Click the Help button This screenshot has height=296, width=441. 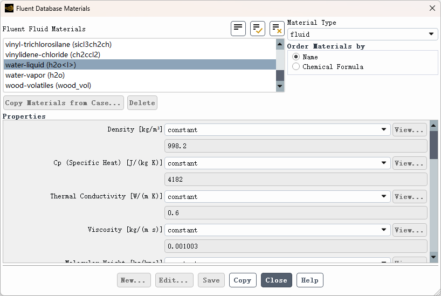(310, 280)
